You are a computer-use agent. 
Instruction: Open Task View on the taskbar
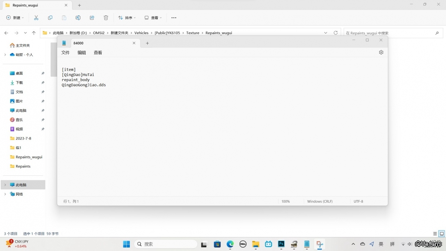pos(204,244)
